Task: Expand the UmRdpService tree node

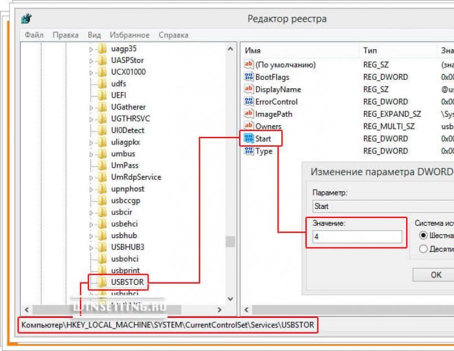Action: click(91, 177)
